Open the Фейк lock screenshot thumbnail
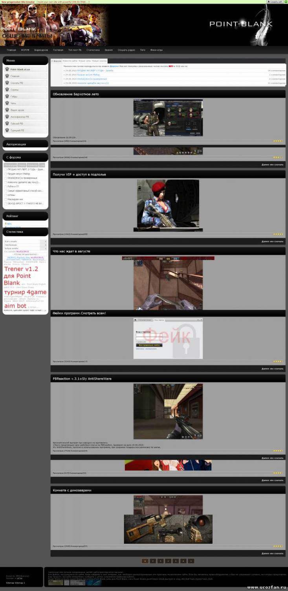This screenshot has width=288, height=591. (x=168, y=338)
